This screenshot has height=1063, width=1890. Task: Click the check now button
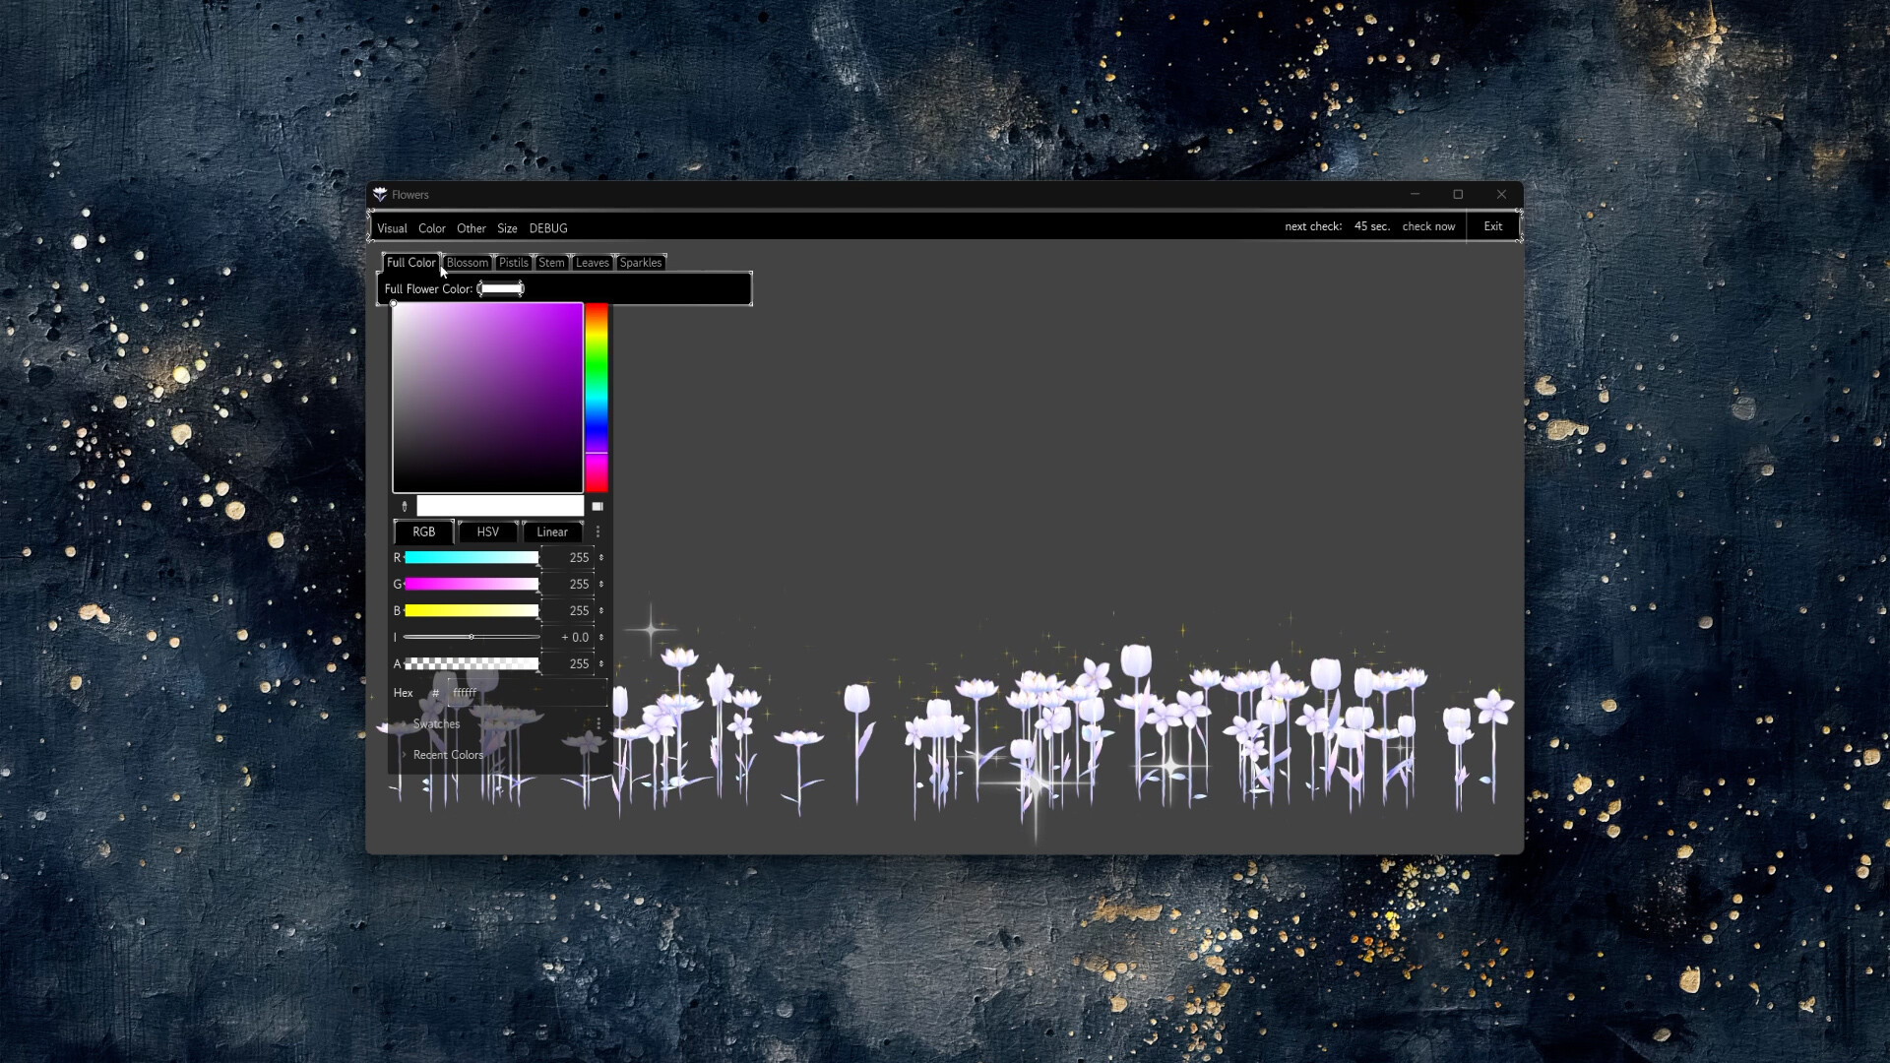click(1428, 226)
